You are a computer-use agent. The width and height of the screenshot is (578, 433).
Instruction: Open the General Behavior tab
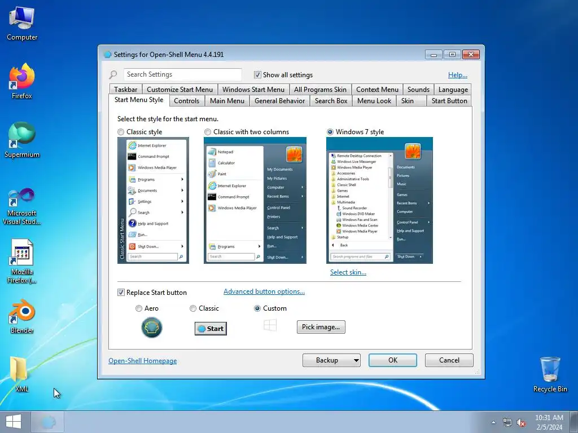pyautogui.click(x=279, y=101)
